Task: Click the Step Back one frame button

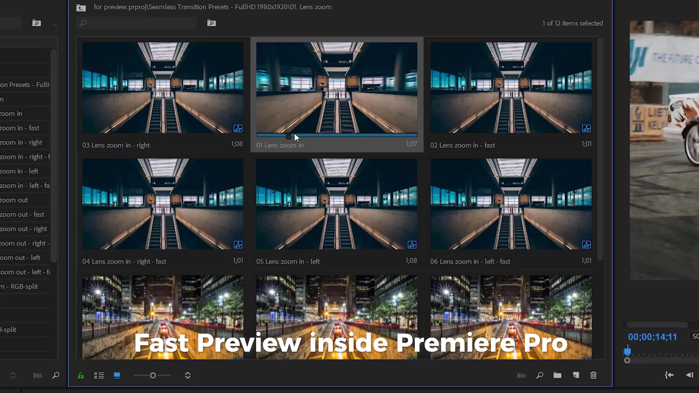Action: (690, 375)
